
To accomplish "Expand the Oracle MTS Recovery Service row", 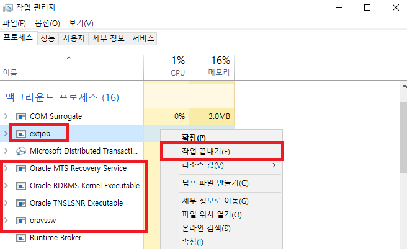I will click(6, 168).
